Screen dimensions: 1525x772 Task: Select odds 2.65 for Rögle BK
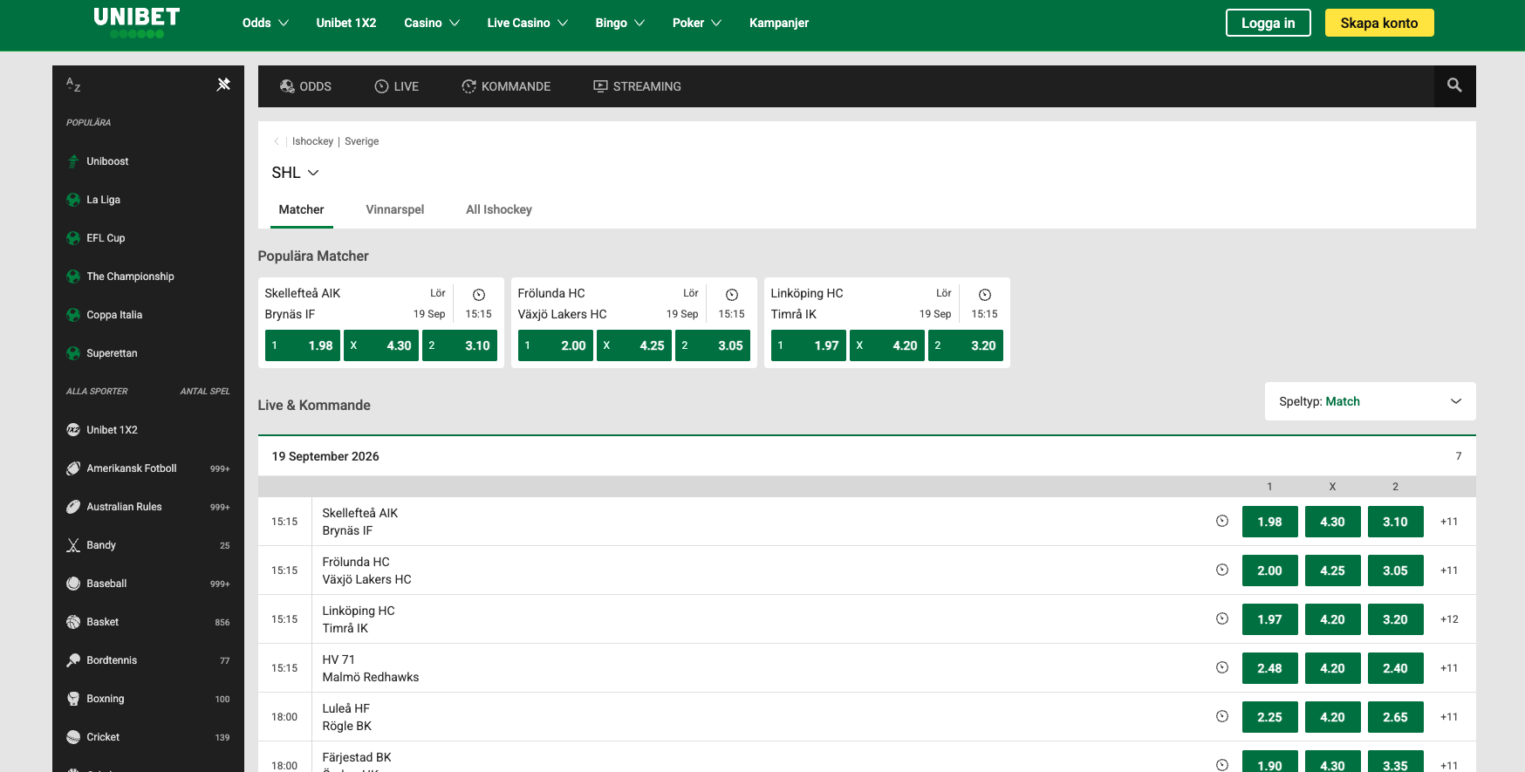(1396, 717)
